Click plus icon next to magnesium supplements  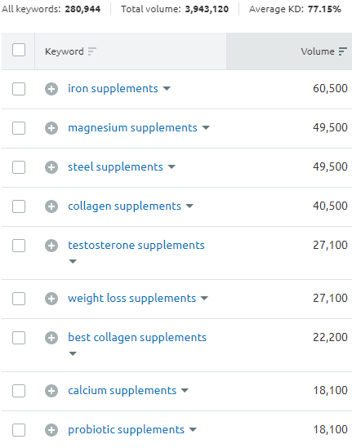click(x=51, y=128)
